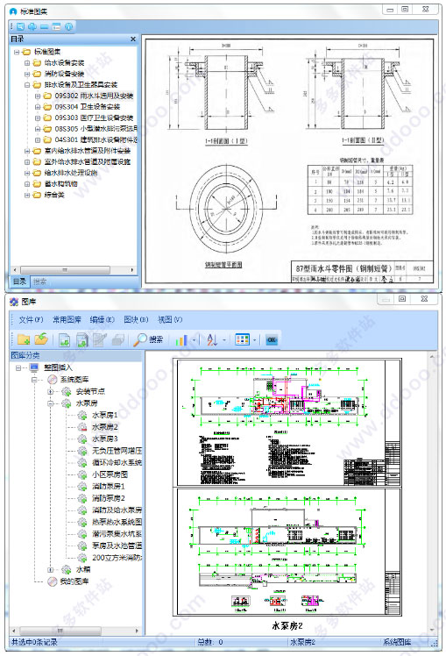Select the 我的图库 node
This screenshot has width=446, height=656.
[x=74, y=581]
